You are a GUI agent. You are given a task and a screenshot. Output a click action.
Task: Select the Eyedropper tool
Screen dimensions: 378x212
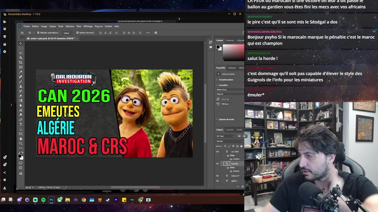(x=21, y=72)
